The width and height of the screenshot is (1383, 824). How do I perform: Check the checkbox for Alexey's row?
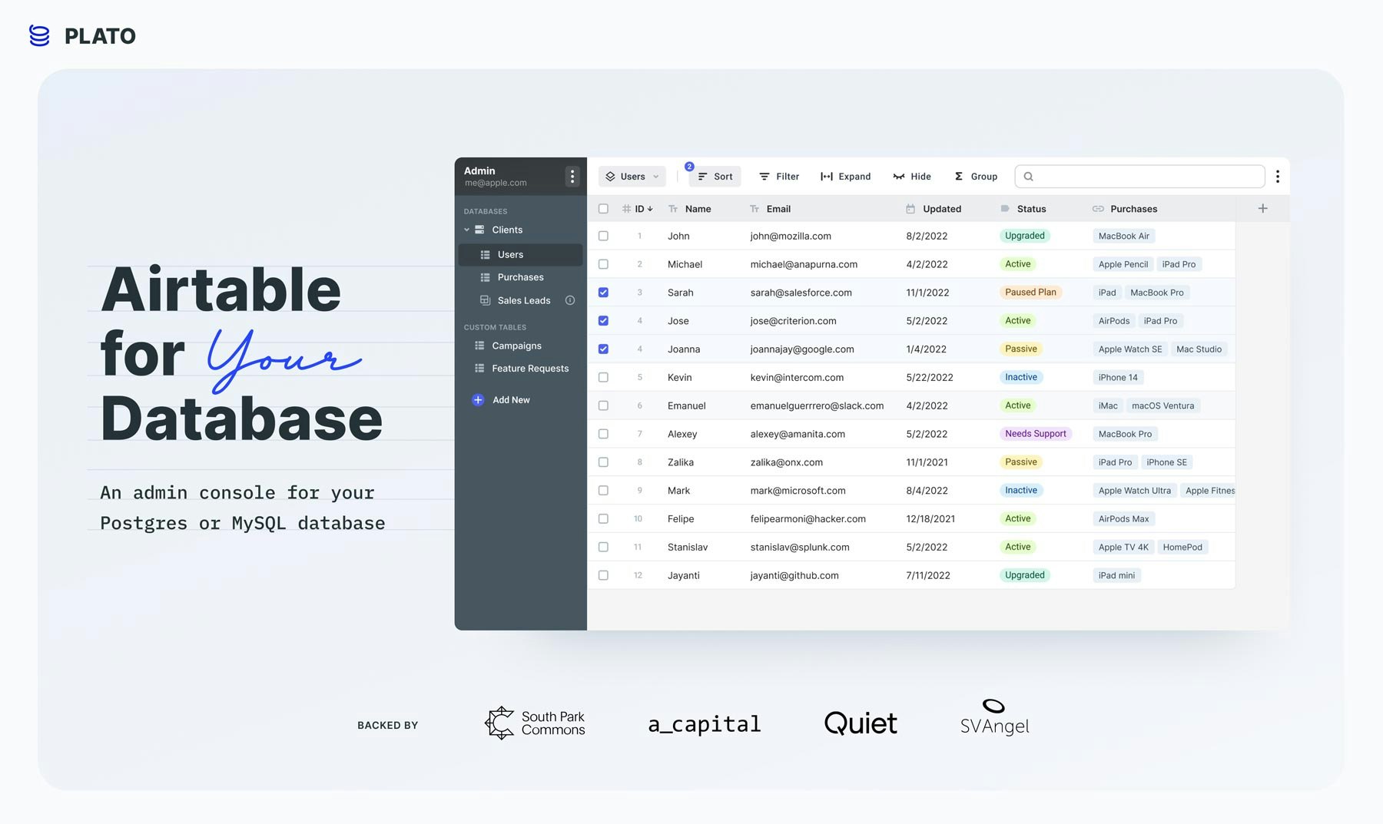click(x=603, y=434)
